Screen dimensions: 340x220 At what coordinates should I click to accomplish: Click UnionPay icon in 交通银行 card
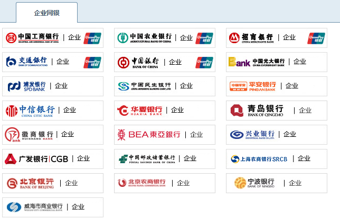click(x=92, y=63)
